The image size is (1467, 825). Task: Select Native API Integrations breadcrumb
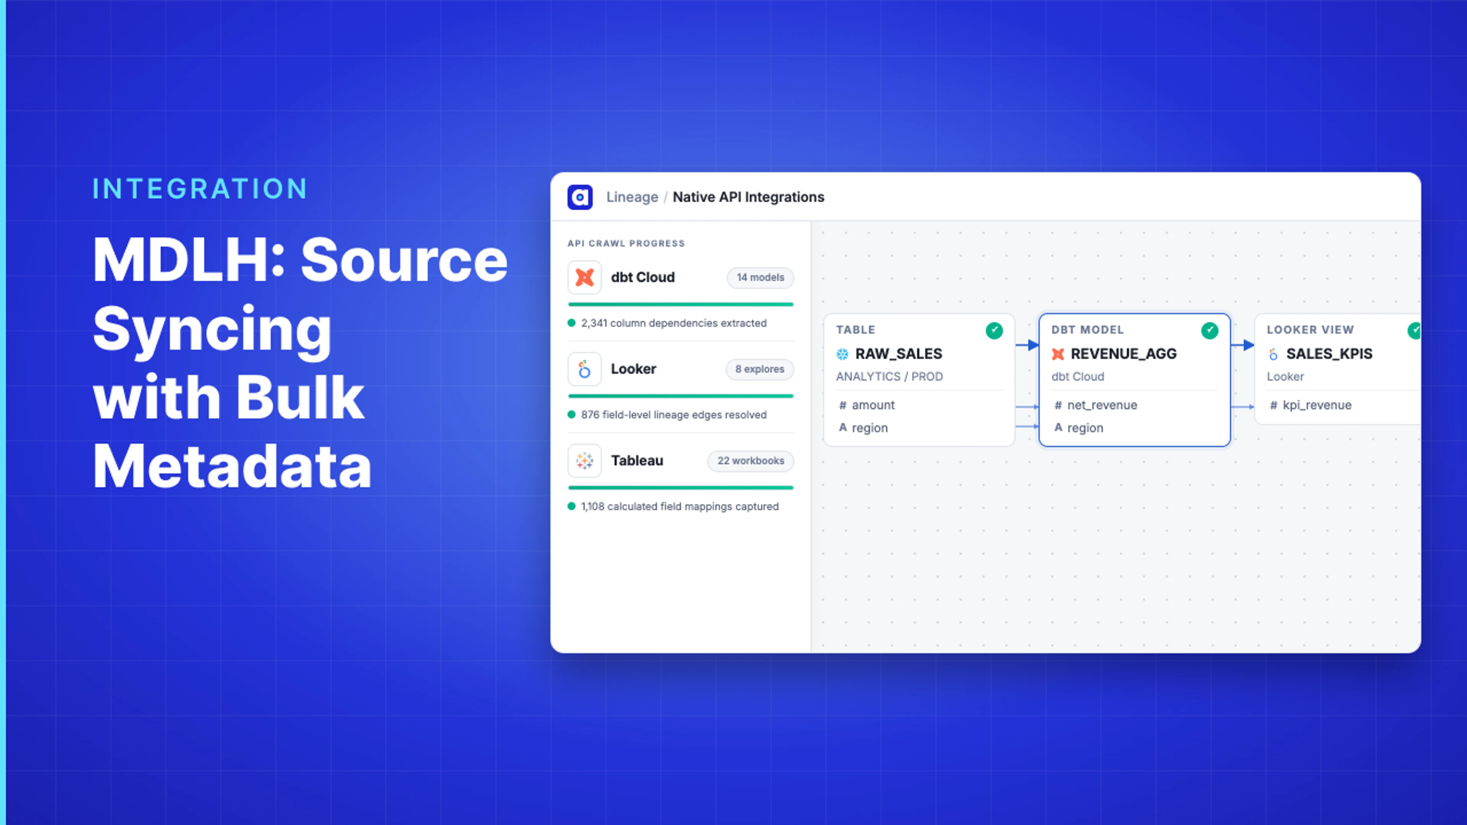pyautogui.click(x=748, y=197)
